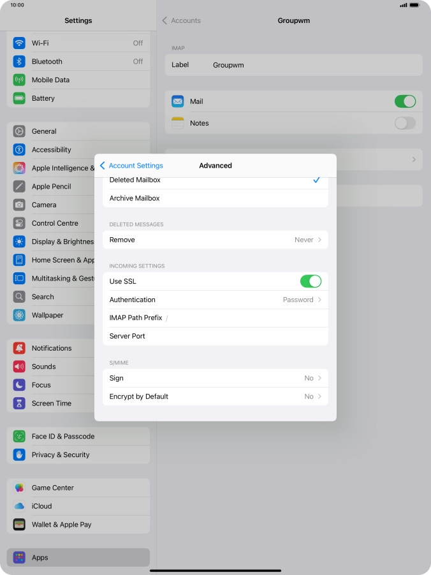Tap the Game Center icon
431x575 pixels.
coord(19,488)
